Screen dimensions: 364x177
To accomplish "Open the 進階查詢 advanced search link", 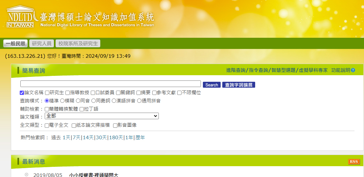I will pos(235,70).
